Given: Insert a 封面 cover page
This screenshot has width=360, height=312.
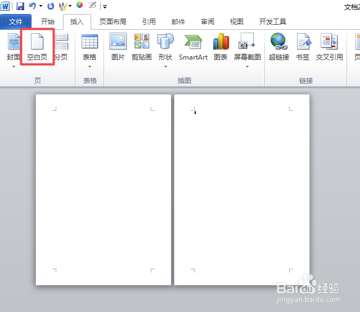Looking at the screenshot, I should point(13,47).
